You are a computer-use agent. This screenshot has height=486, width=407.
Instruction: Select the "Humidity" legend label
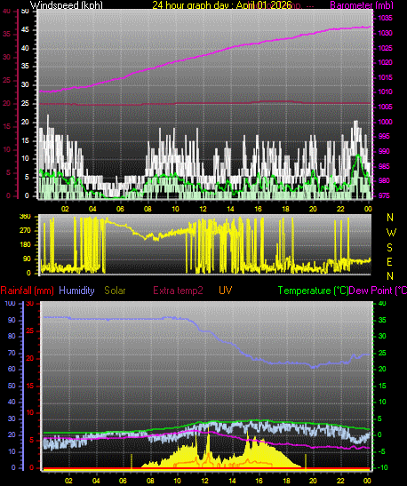pos(76,291)
